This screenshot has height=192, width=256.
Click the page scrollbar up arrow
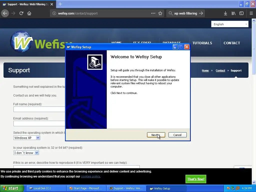(x=254, y=21)
